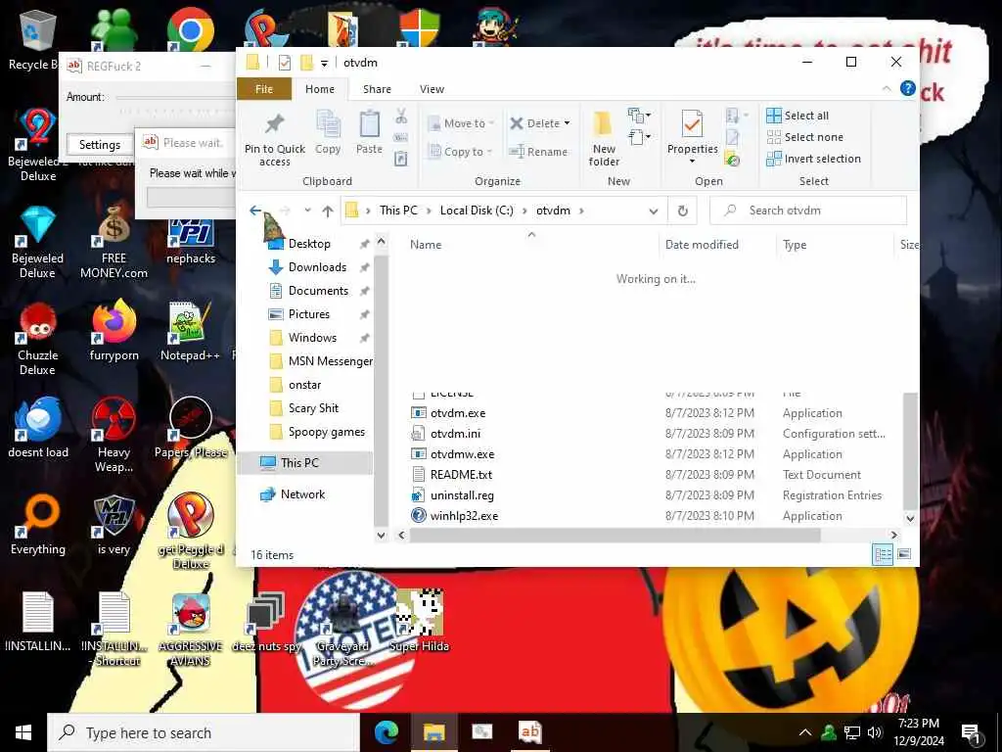Click the Cut scissors icon

[x=401, y=116]
